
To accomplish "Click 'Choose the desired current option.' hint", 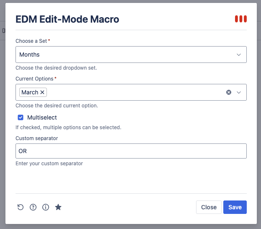I will (57, 106).
